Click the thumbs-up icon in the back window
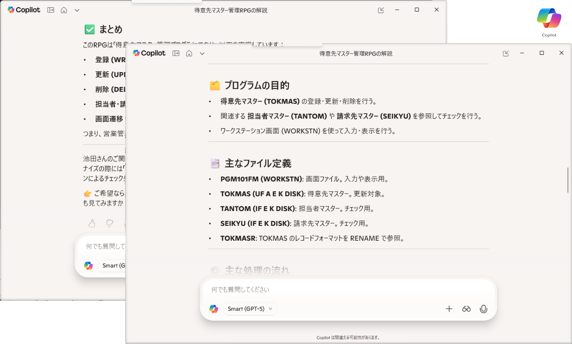 [x=92, y=223]
